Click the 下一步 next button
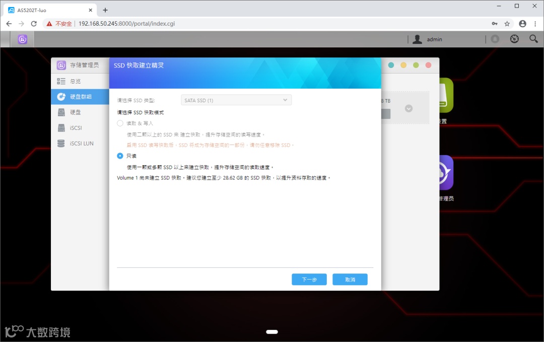 click(309, 279)
